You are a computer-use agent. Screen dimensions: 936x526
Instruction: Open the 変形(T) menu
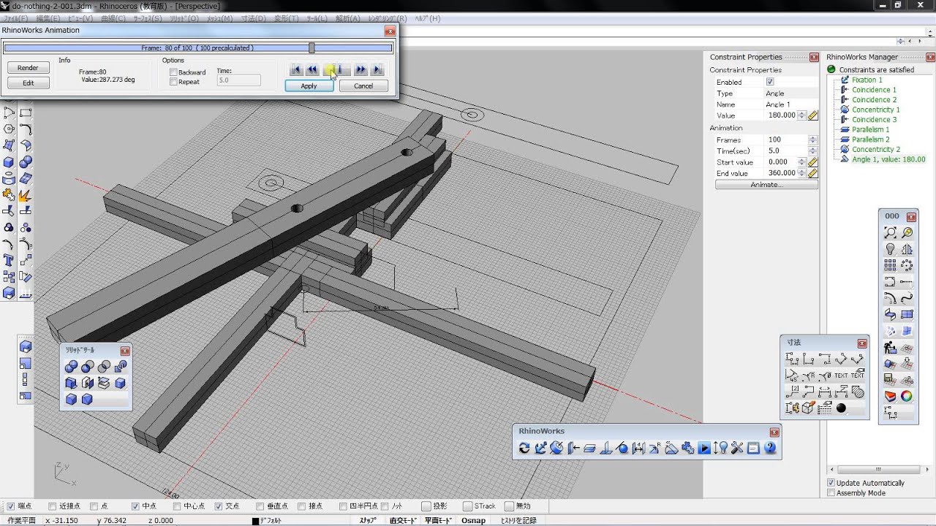pos(286,18)
